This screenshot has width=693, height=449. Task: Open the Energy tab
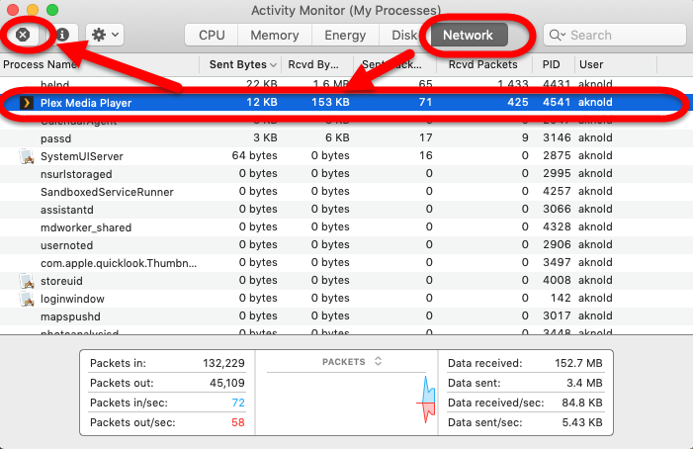[345, 35]
